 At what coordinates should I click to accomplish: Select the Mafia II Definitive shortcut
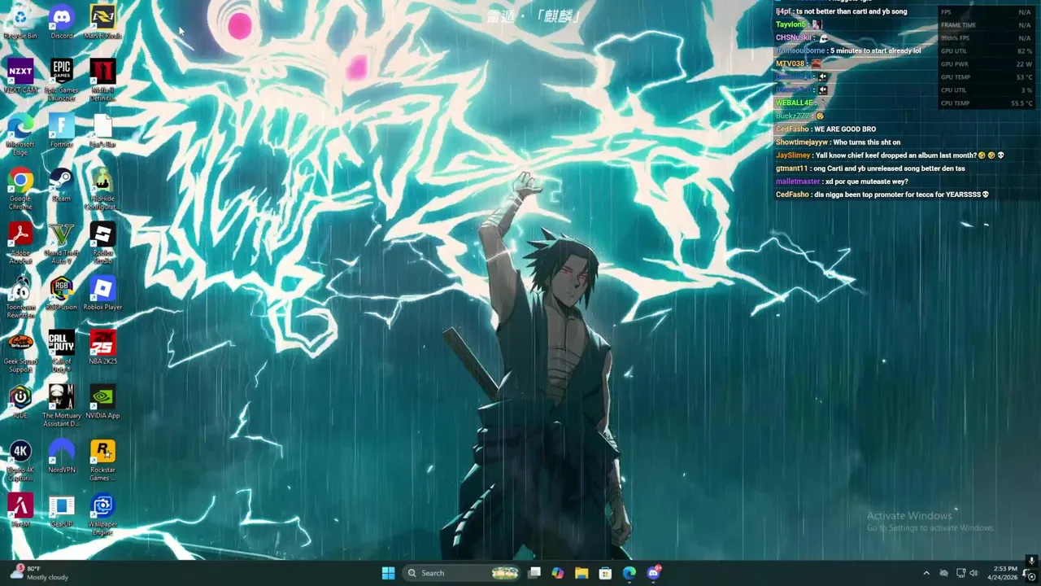(102, 80)
